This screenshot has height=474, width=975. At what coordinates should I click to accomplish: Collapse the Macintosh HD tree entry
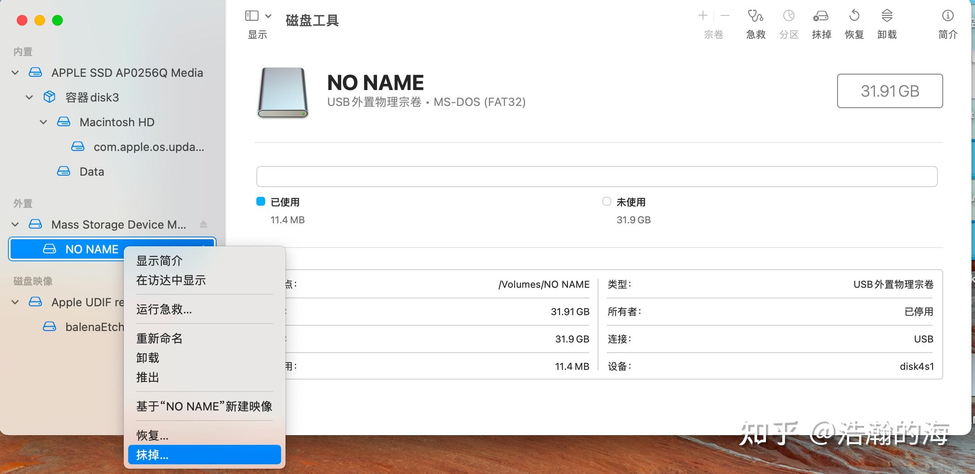(x=43, y=122)
